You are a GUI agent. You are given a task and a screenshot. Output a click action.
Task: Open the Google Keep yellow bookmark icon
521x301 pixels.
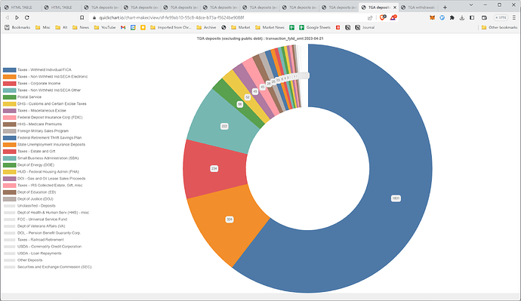[x=143, y=28]
